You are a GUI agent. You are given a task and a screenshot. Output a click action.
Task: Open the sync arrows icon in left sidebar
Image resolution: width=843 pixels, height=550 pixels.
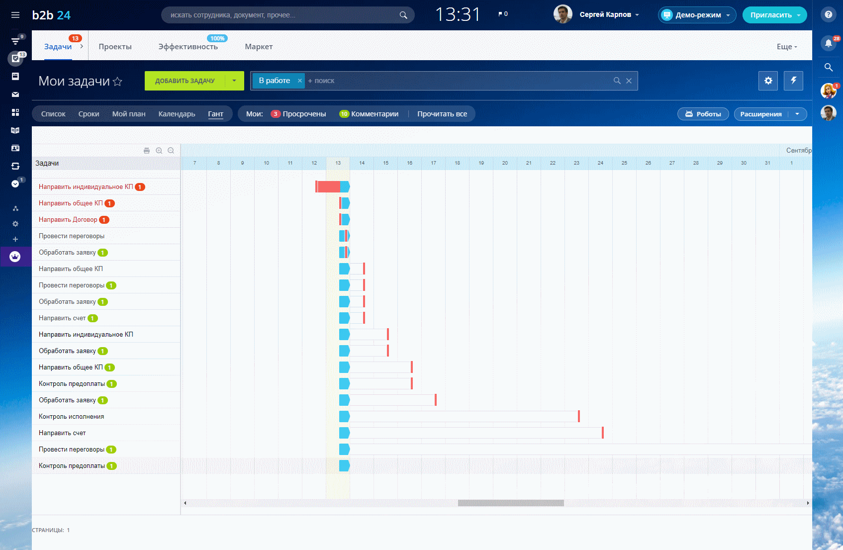[x=15, y=166]
